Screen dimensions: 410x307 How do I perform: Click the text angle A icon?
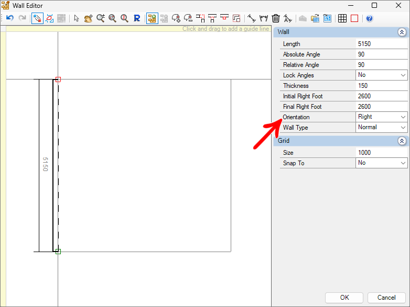pos(288,18)
